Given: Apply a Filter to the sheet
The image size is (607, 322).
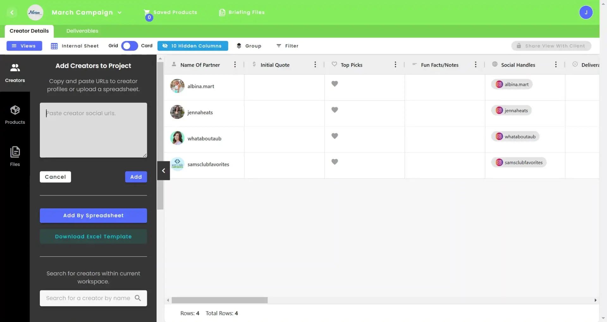Looking at the screenshot, I should (x=287, y=46).
